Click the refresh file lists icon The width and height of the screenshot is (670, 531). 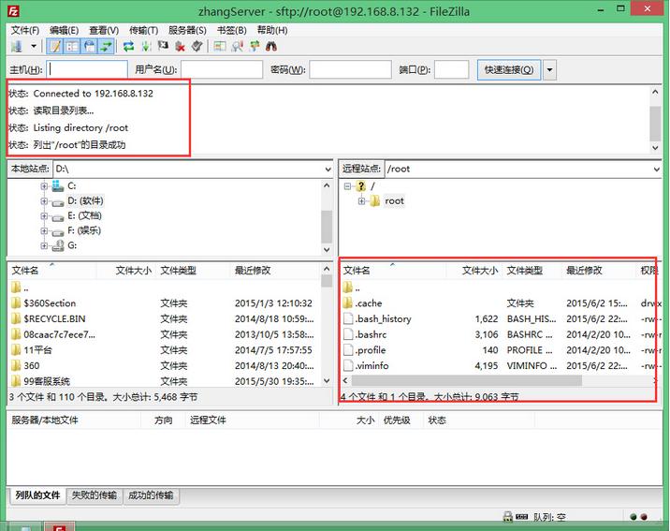(x=128, y=46)
